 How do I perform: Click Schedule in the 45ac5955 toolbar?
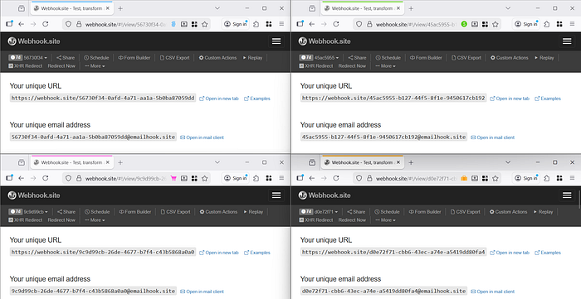pyautogui.click(x=388, y=58)
